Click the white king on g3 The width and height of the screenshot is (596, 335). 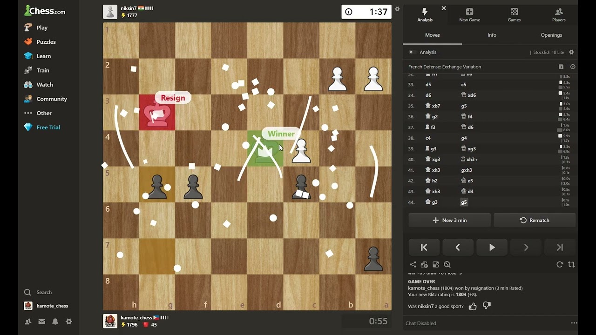click(157, 113)
